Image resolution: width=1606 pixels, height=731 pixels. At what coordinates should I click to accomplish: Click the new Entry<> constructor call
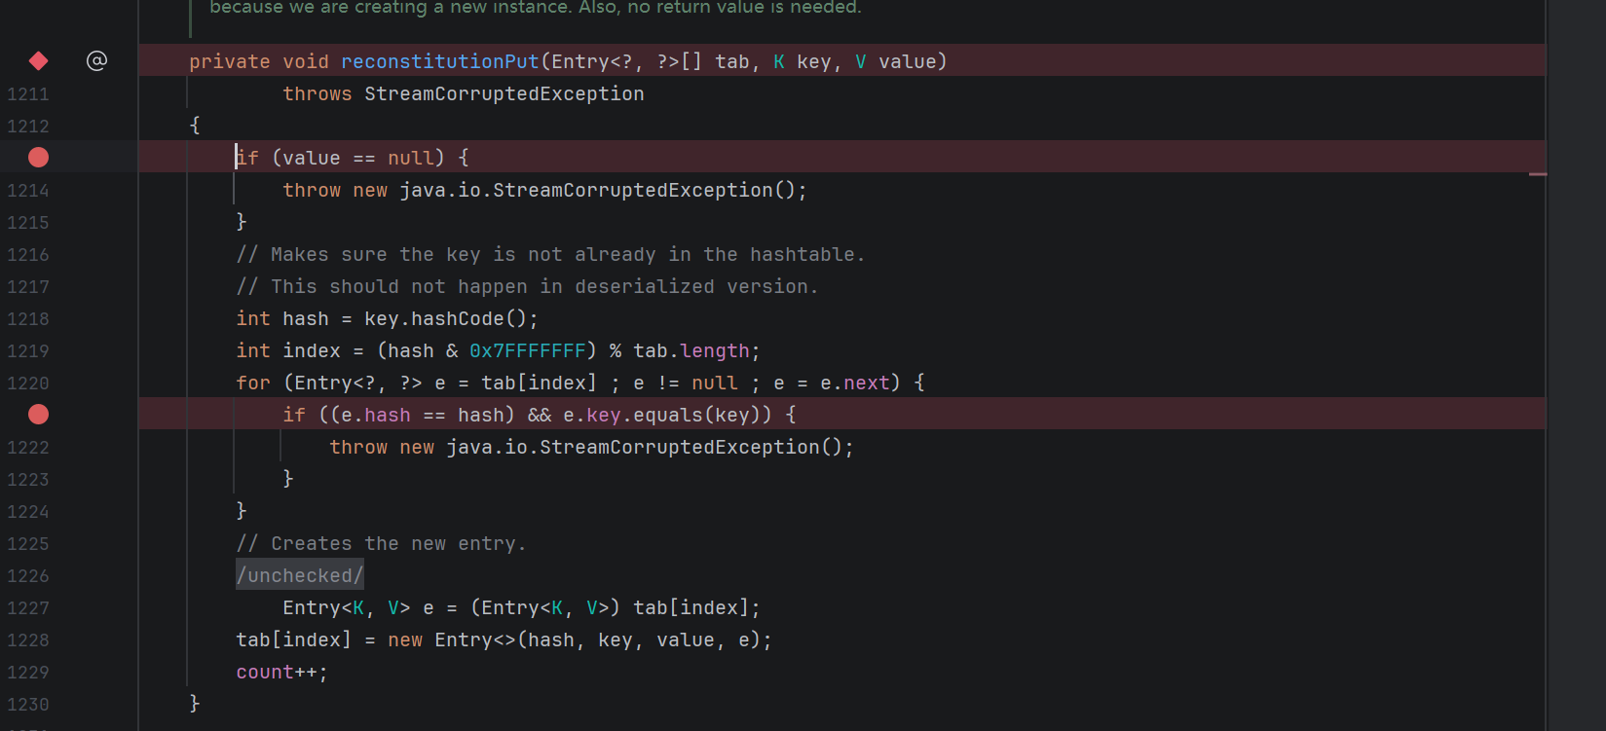point(475,640)
